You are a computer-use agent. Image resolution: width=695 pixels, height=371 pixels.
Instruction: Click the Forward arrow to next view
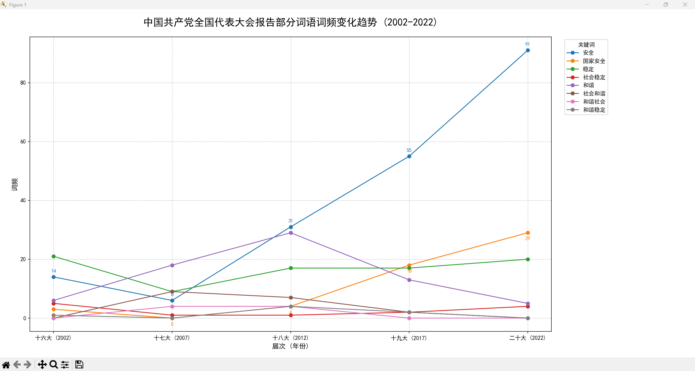(x=27, y=364)
